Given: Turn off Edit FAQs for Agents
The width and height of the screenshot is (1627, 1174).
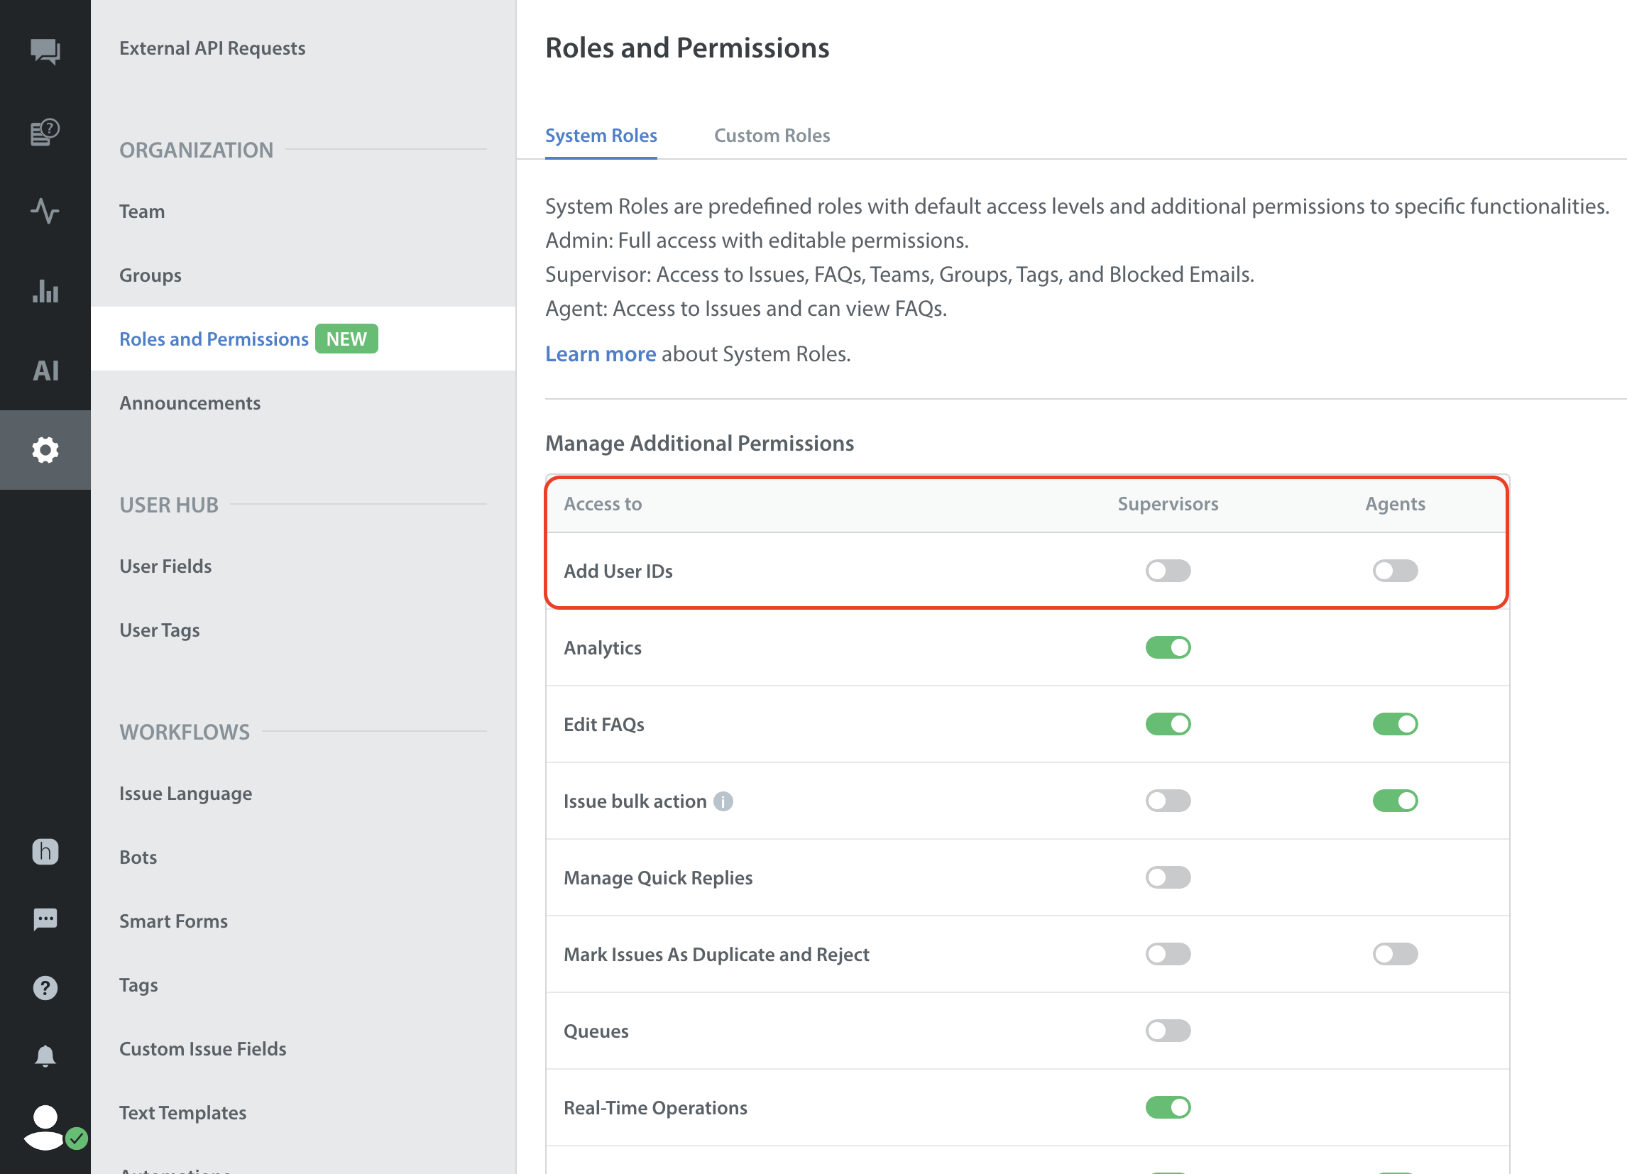Looking at the screenshot, I should coord(1394,724).
